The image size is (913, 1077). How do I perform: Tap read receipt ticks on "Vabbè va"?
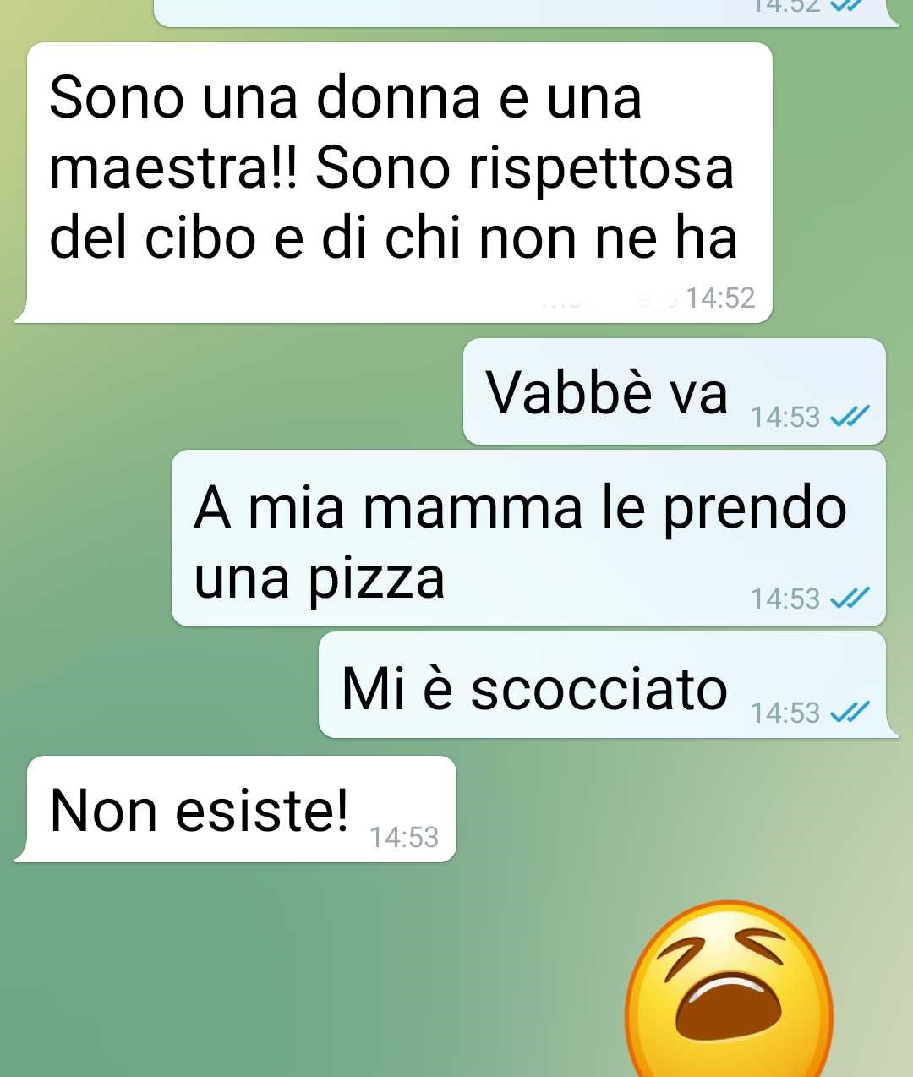850,416
